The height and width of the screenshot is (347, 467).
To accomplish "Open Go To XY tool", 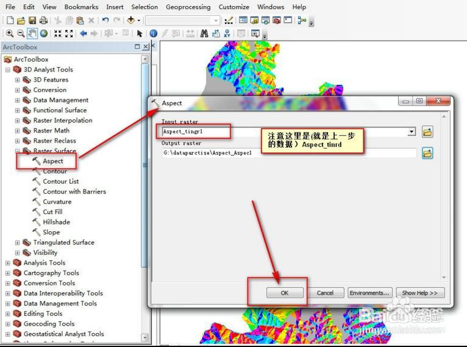I will coord(227,34).
